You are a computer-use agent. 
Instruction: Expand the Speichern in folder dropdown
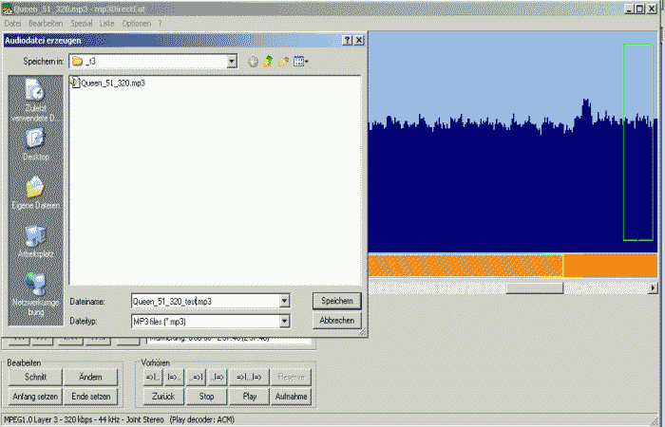(232, 62)
